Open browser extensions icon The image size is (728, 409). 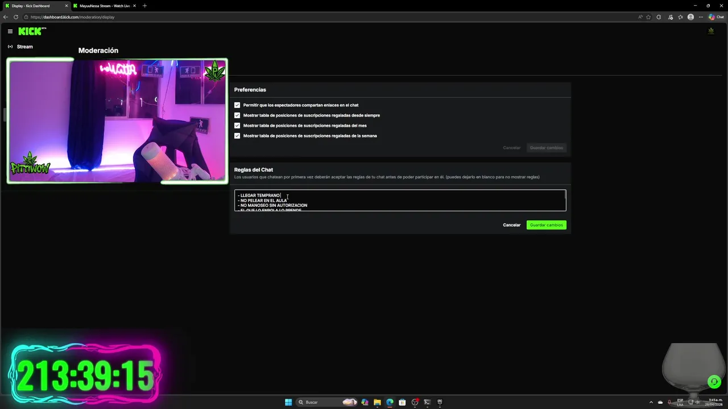pyautogui.click(x=659, y=17)
